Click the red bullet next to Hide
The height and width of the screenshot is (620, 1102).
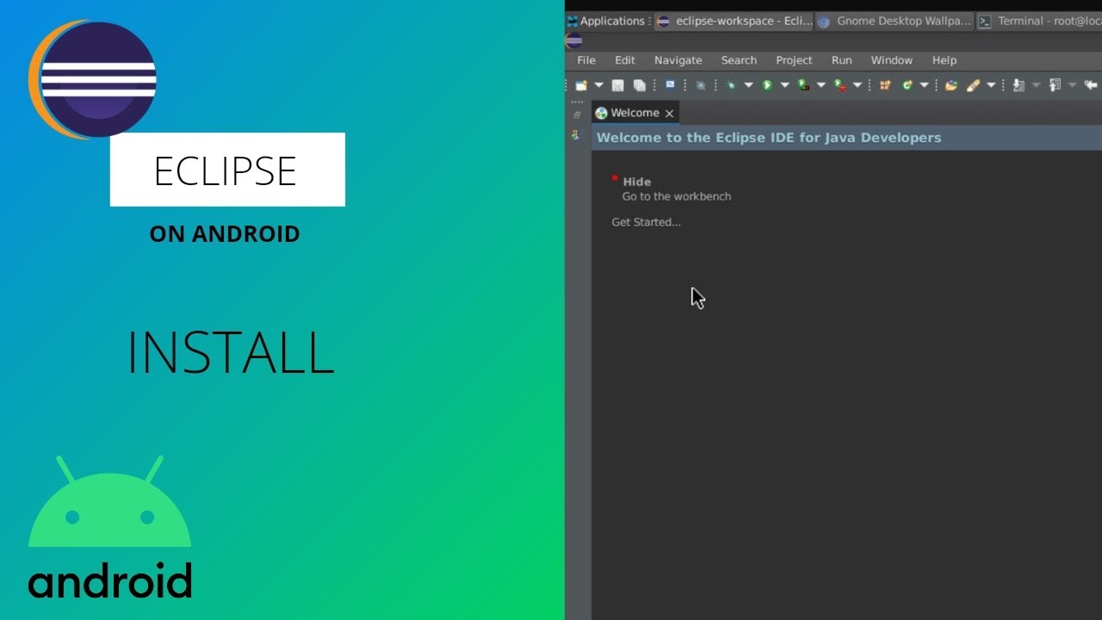(615, 178)
